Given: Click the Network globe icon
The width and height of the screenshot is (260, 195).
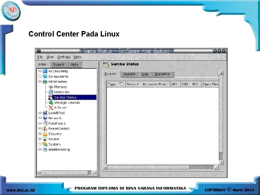Looking at the screenshot, I should coord(45,118).
